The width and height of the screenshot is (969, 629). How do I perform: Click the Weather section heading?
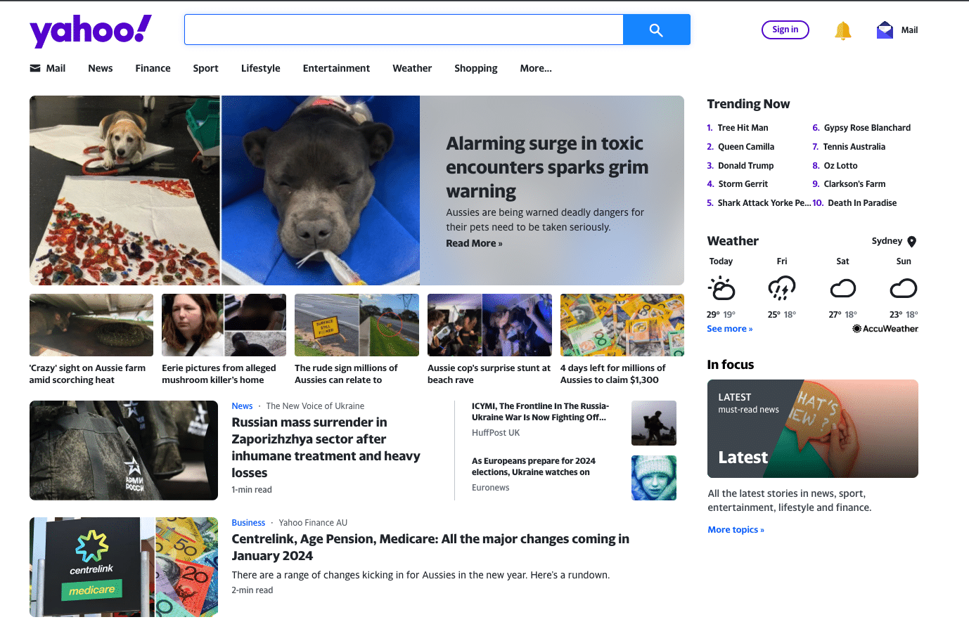[733, 241]
